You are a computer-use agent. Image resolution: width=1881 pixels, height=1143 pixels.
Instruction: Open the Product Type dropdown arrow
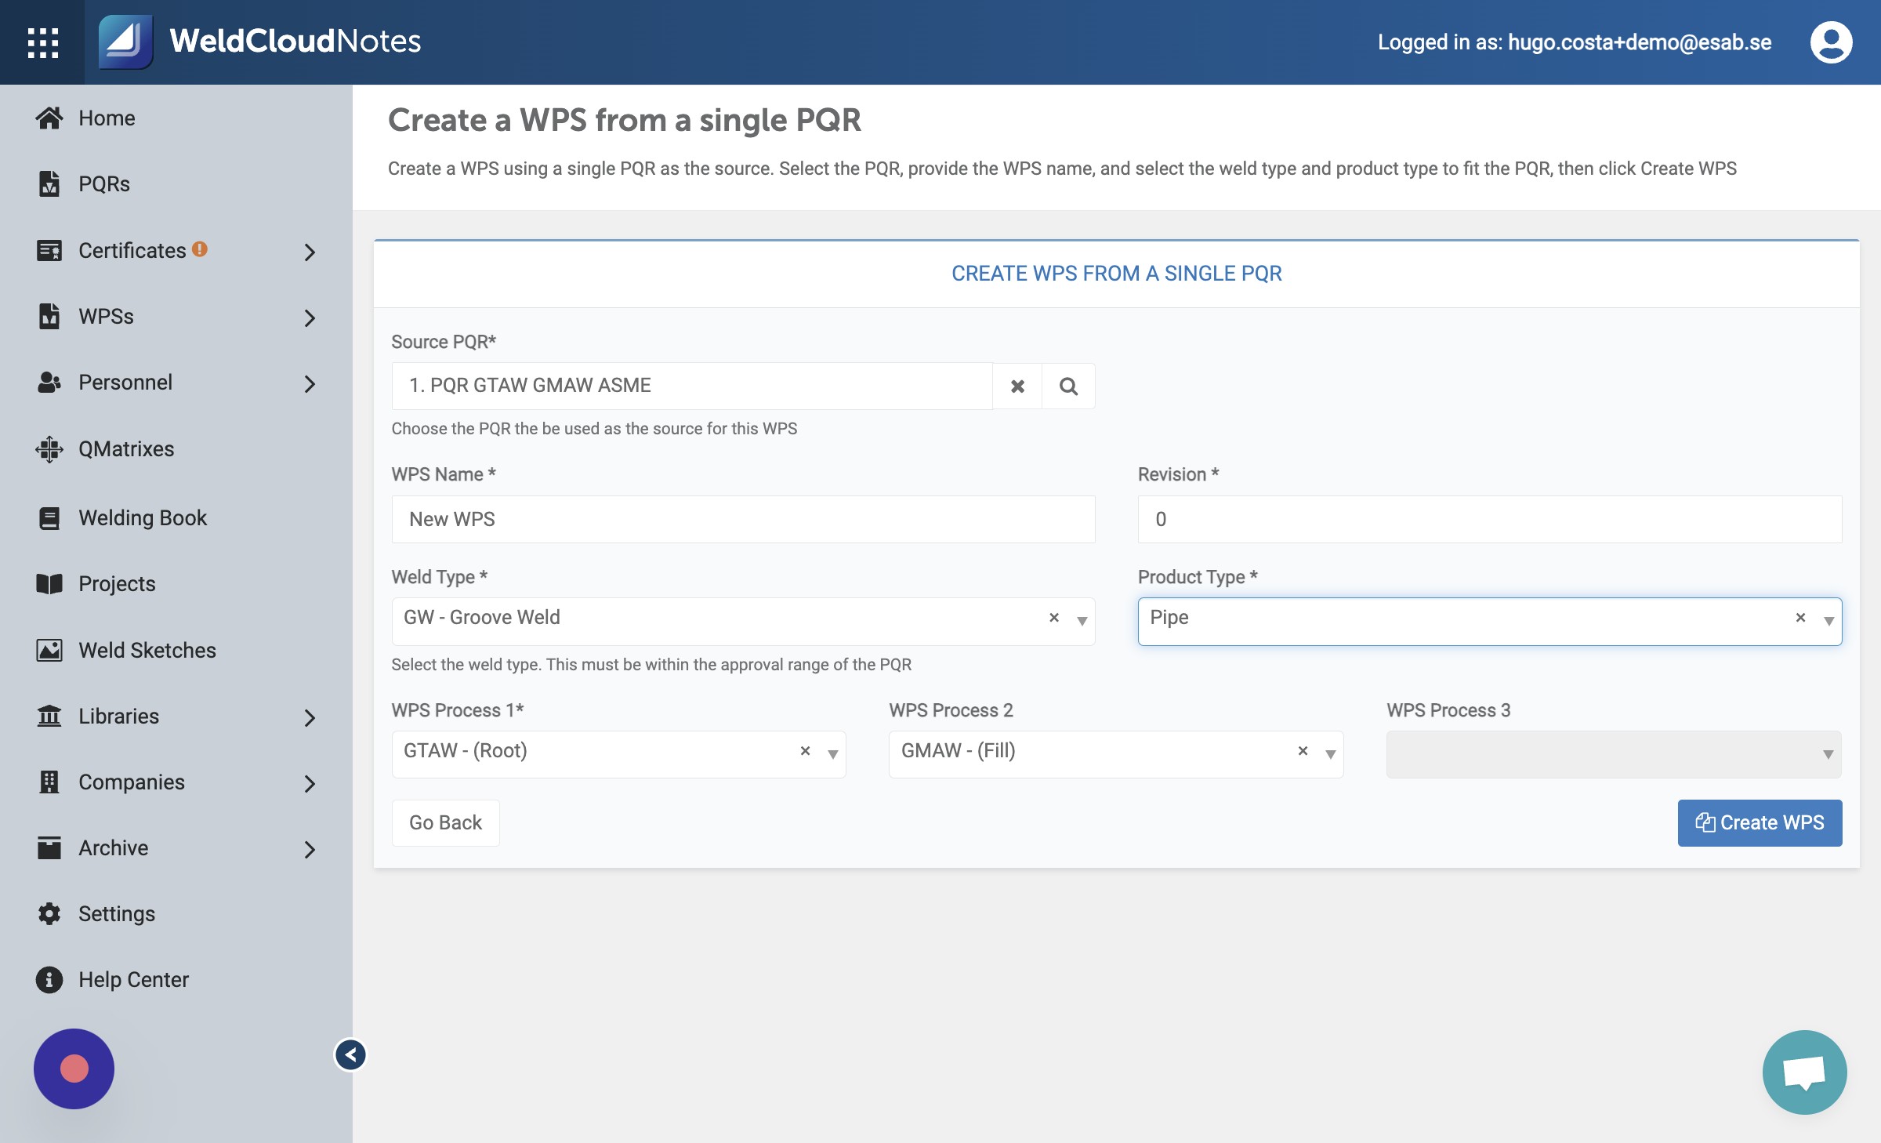(x=1828, y=621)
